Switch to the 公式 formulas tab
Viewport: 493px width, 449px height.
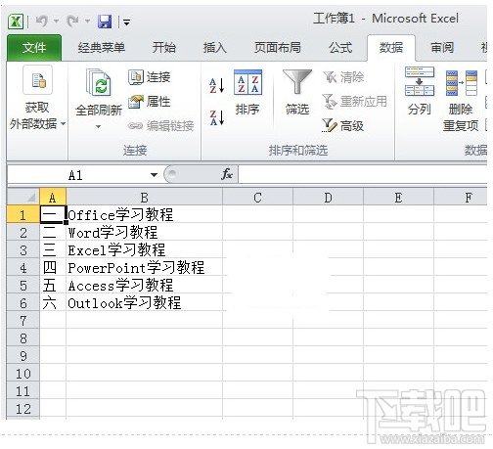coord(340,48)
